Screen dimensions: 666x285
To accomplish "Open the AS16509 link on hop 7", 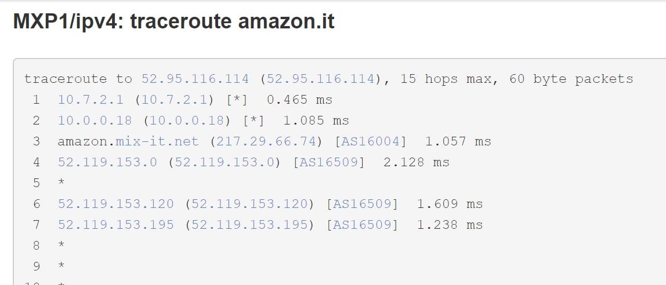I will tap(362, 225).
